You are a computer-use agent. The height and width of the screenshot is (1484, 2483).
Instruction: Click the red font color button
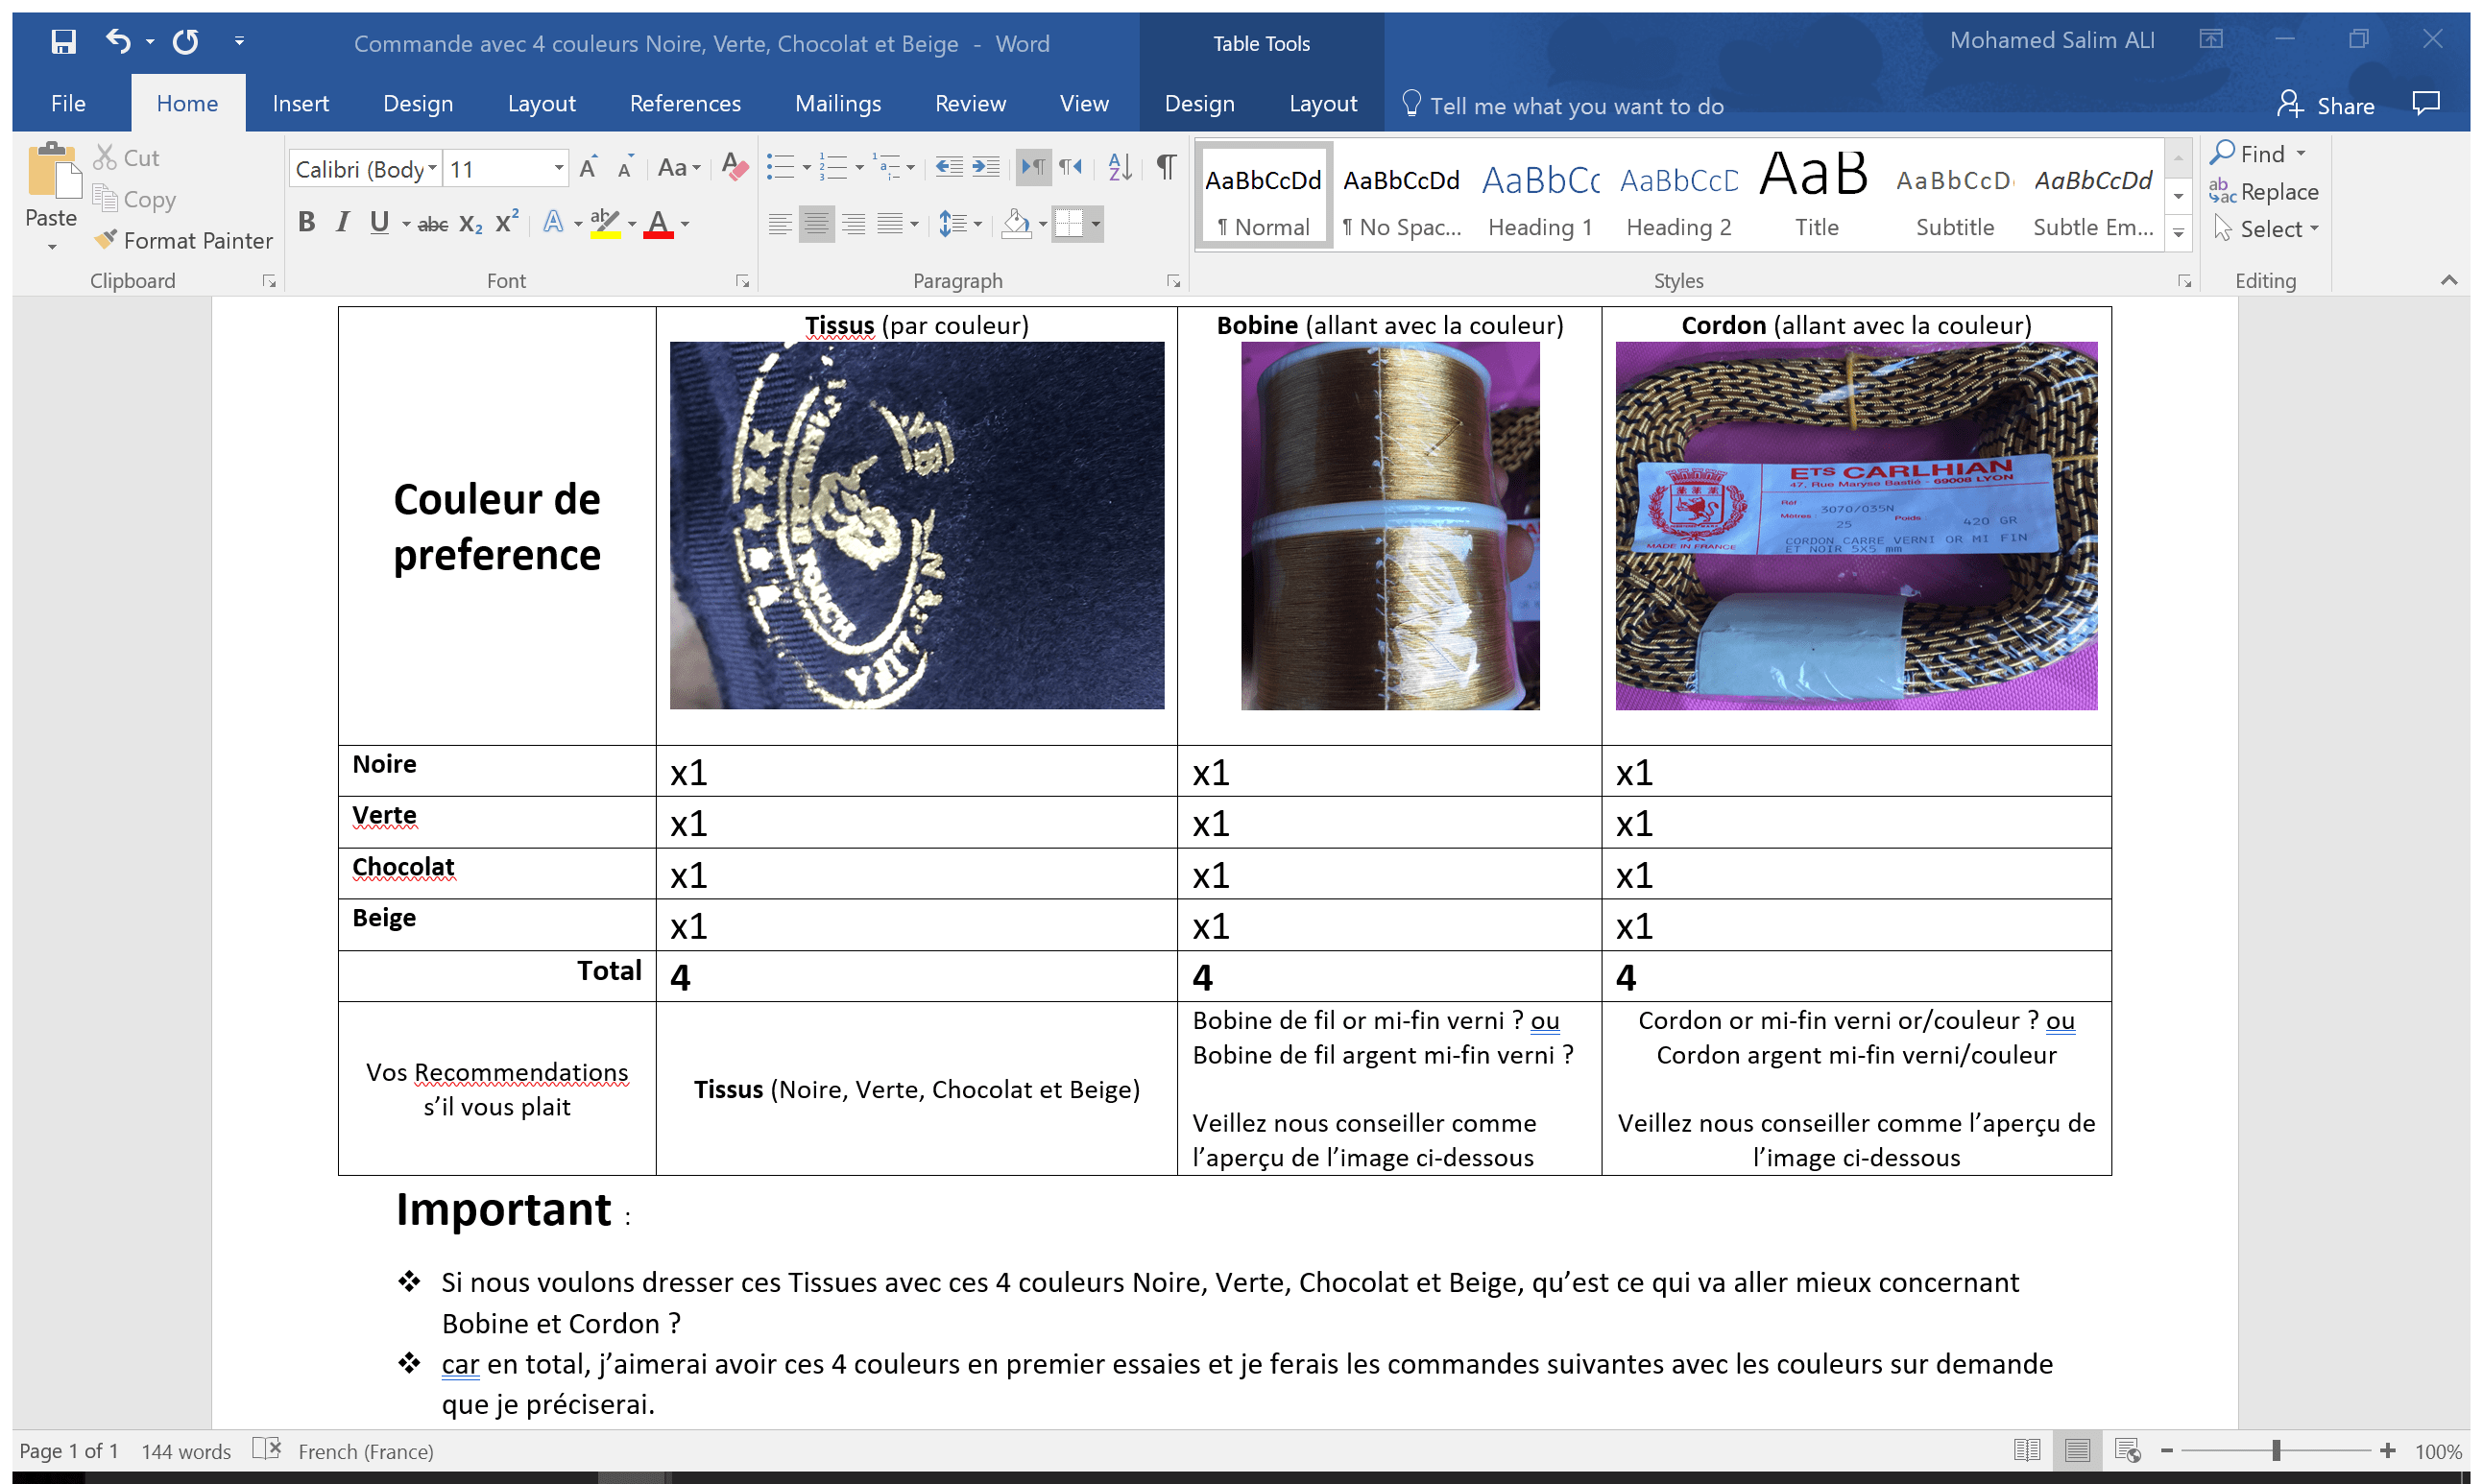pyautogui.click(x=657, y=224)
